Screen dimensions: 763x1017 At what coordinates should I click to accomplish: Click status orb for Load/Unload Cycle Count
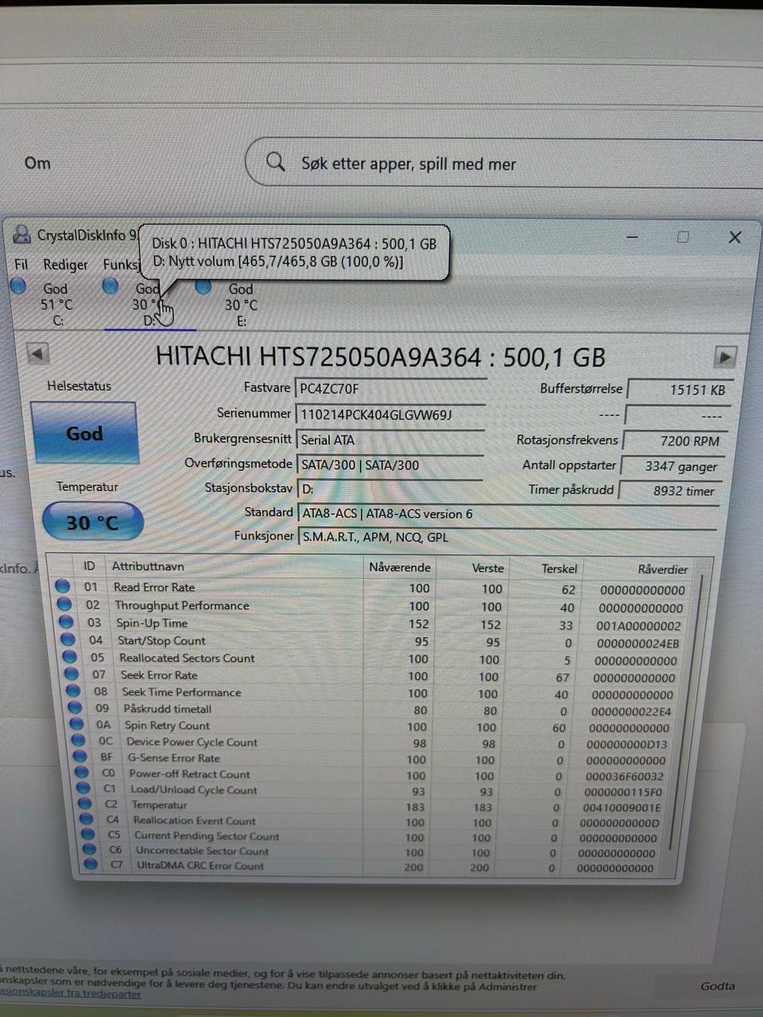tap(83, 788)
